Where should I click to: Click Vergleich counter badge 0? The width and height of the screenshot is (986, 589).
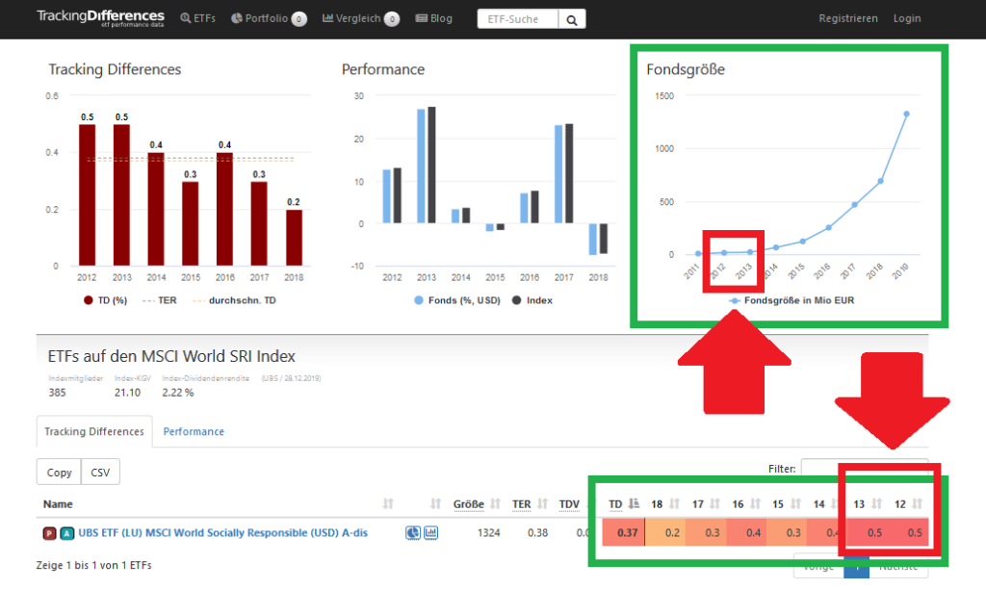(392, 19)
